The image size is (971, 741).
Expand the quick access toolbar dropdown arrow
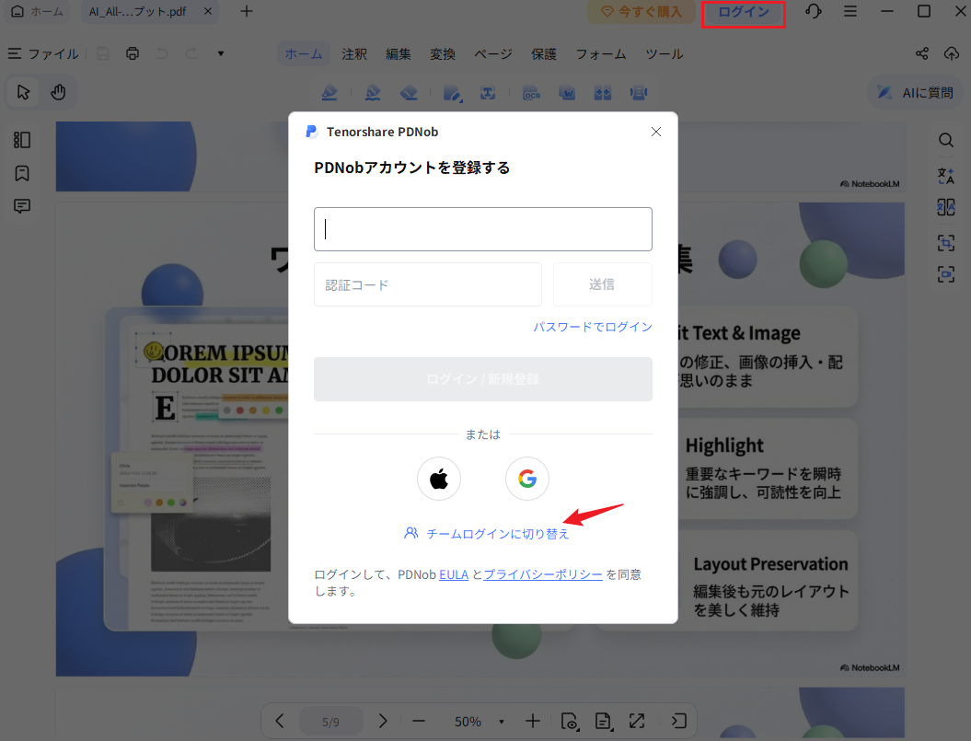(x=221, y=54)
